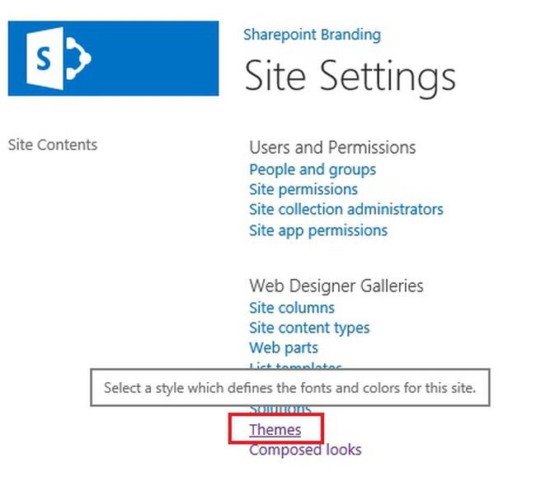Click the Solutions link below the tooltip
This screenshot has height=477, width=536.
pyautogui.click(x=280, y=409)
